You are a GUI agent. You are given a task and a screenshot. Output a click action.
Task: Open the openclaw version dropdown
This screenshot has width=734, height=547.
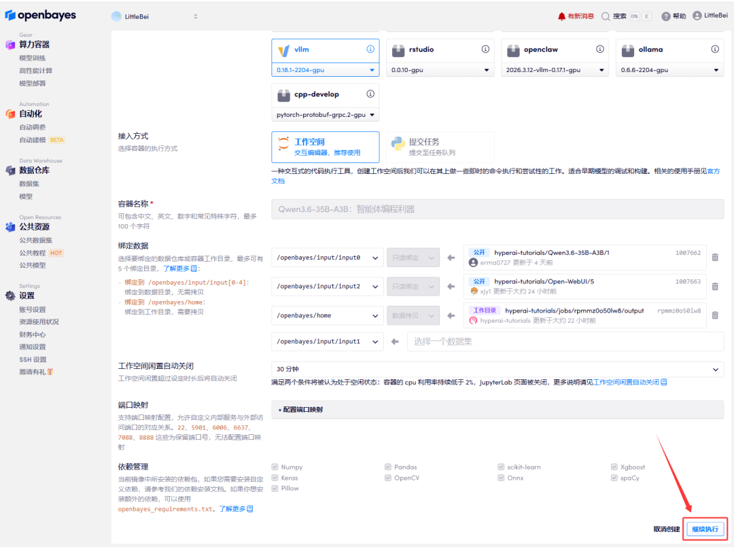(555, 70)
